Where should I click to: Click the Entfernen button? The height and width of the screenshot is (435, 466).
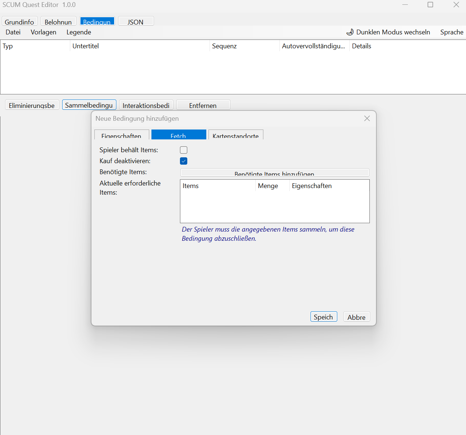(x=203, y=105)
